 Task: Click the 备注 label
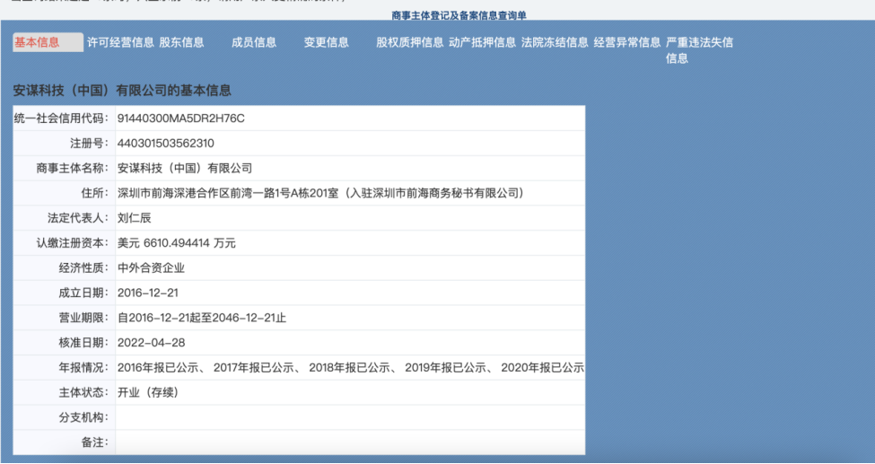tap(95, 442)
